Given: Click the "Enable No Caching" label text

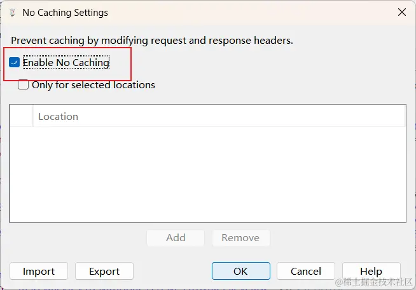Looking at the screenshot, I should click(66, 63).
